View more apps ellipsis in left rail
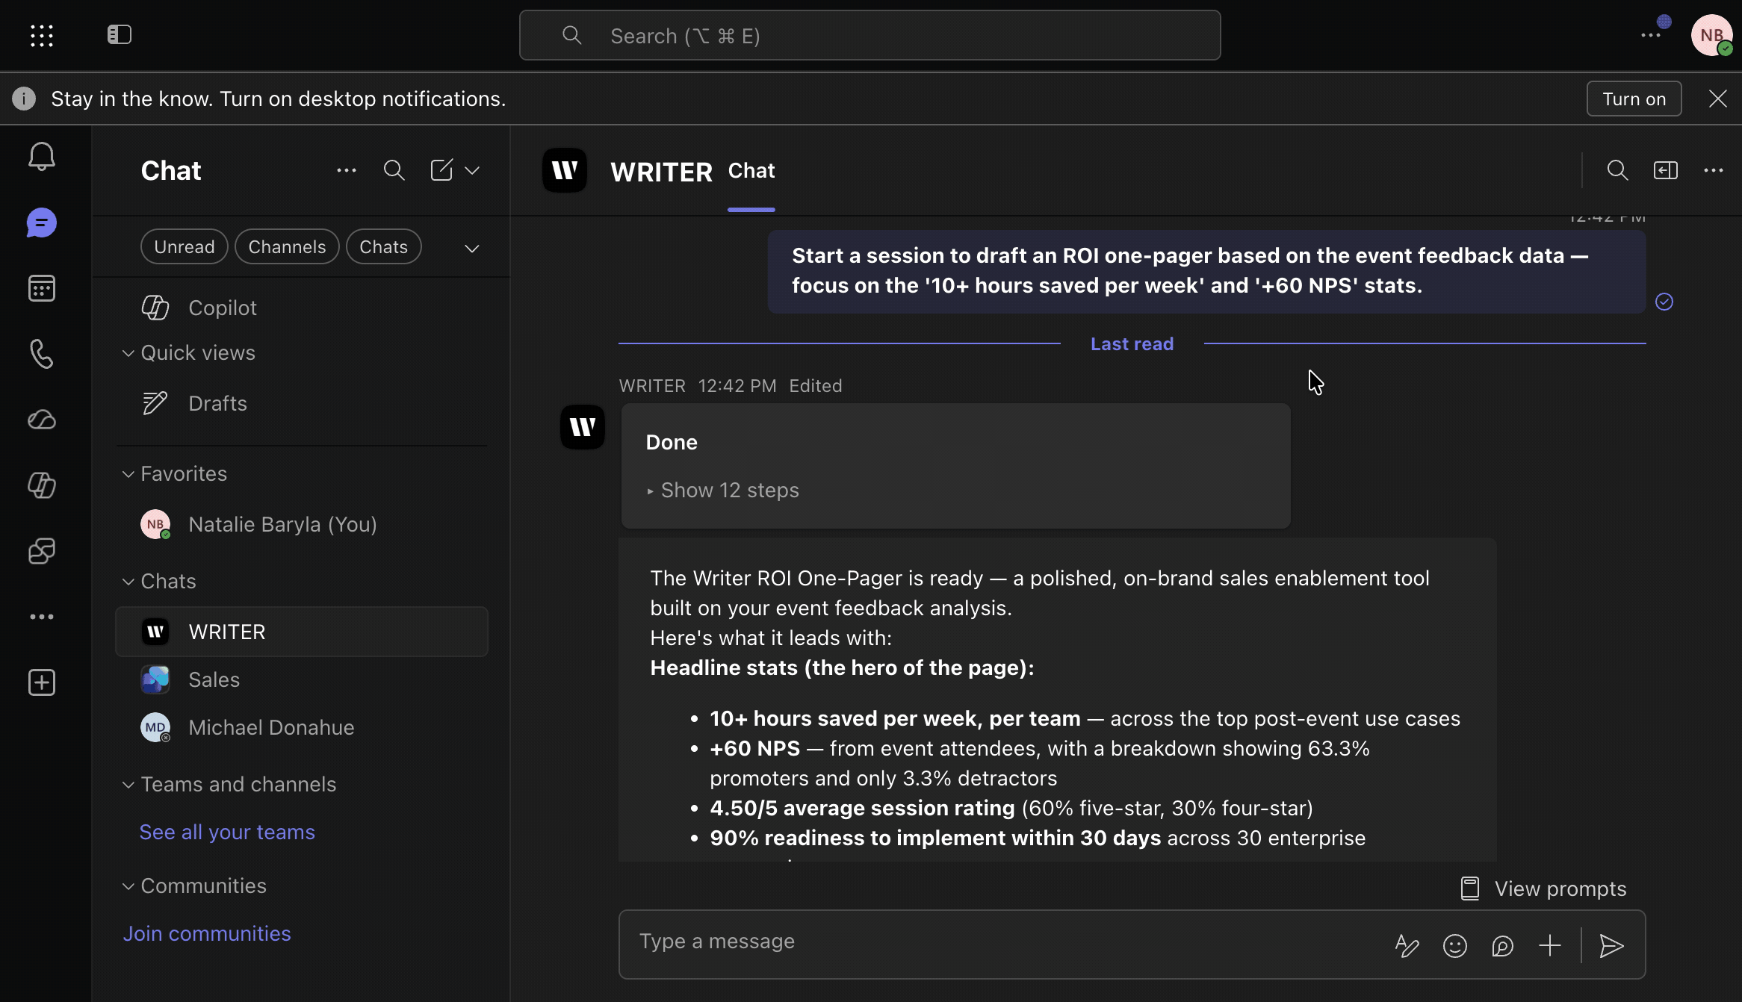1742x1002 pixels. coord(42,617)
